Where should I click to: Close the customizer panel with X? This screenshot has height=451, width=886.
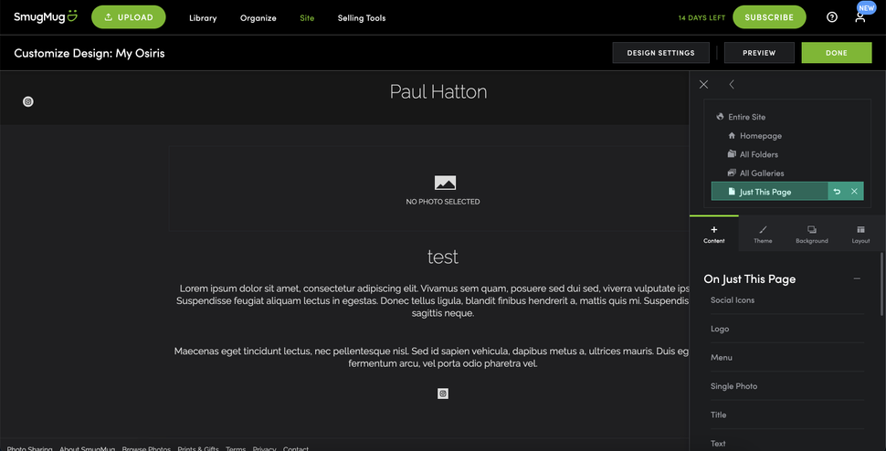(x=703, y=84)
